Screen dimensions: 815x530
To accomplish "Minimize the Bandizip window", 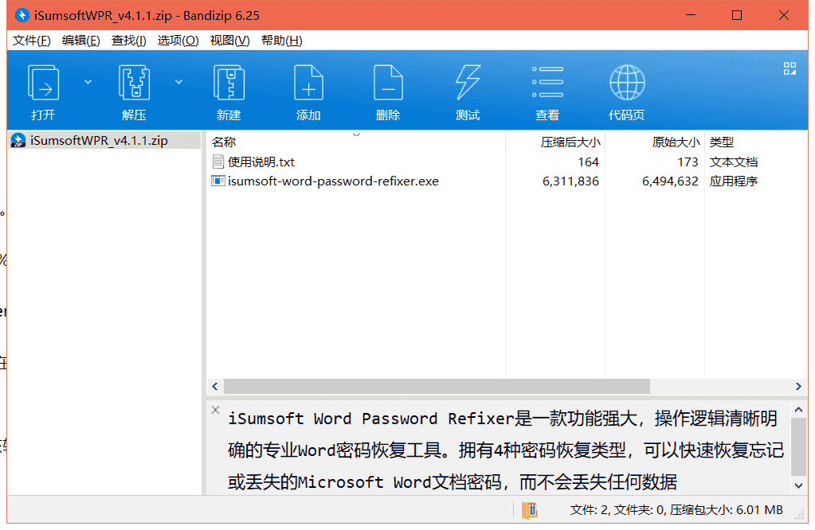I will 690,16.
